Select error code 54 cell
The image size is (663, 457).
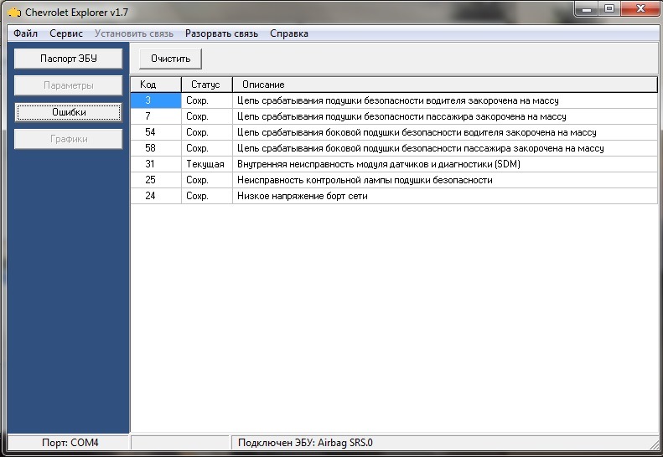click(156, 132)
